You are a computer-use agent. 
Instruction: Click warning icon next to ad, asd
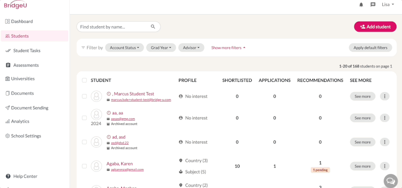point(109,137)
